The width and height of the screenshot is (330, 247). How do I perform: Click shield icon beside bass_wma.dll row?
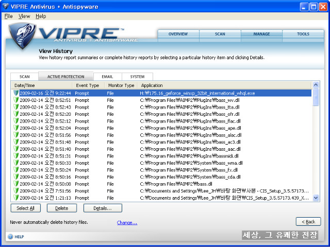[16, 163]
